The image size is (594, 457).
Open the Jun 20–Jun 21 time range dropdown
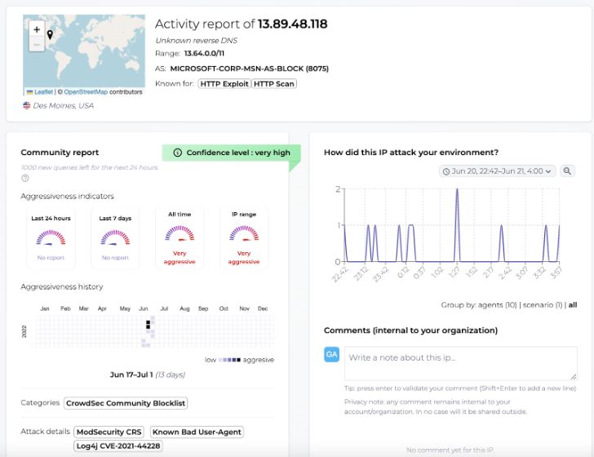[497, 171]
